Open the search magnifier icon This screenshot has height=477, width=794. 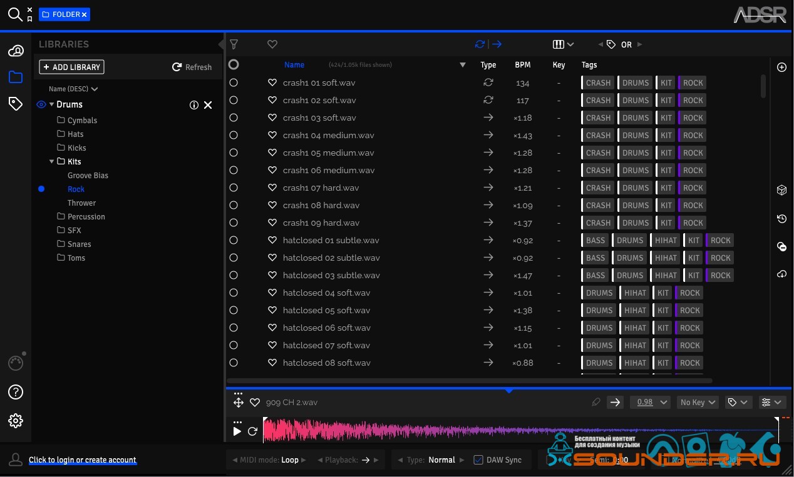pos(14,14)
